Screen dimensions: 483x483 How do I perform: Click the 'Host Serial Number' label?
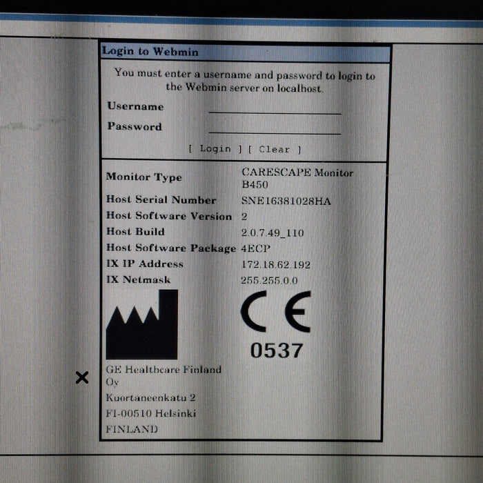click(x=161, y=199)
